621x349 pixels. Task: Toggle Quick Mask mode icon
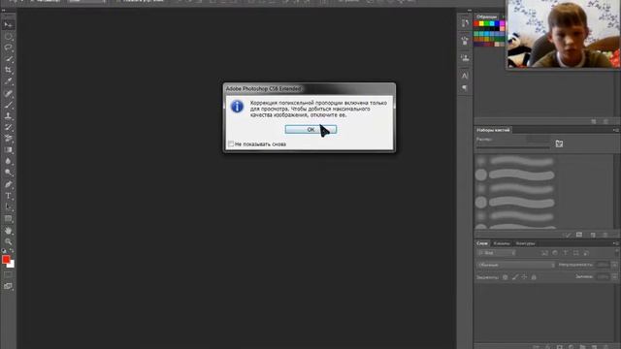pos(8,274)
